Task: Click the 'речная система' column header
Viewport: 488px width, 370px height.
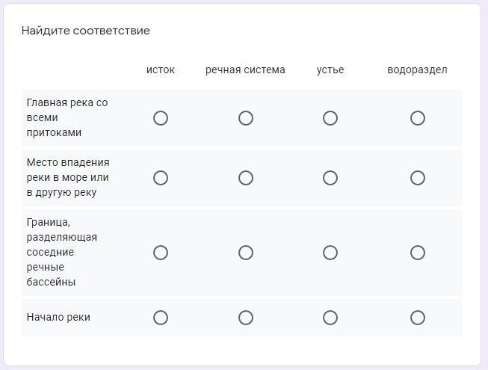Action: click(x=245, y=70)
